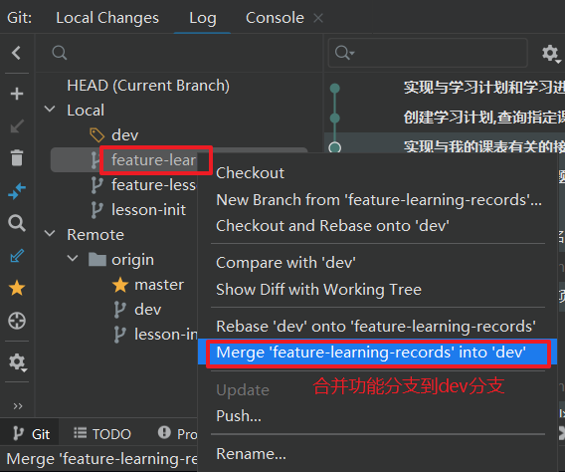Select local lesson-init branch
This screenshot has width=565, height=472.
(x=148, y=210)
